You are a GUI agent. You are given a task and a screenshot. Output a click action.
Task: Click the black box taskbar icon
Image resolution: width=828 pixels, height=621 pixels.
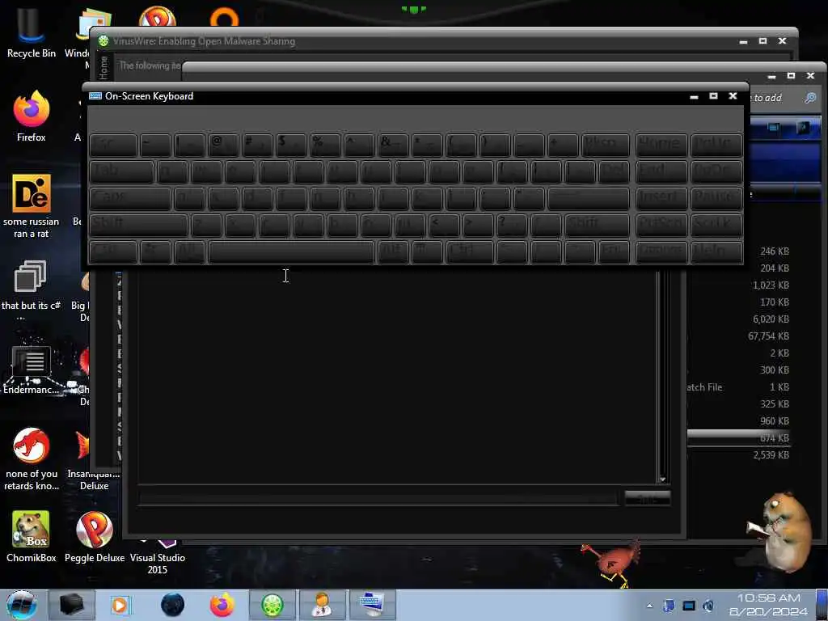72,605
